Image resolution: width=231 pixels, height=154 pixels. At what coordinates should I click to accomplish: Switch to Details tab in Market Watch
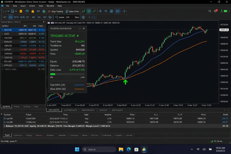(16, 107)
